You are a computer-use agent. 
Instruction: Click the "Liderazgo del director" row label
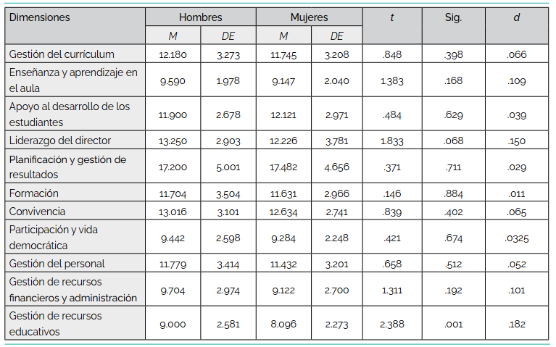click(59, 140)
